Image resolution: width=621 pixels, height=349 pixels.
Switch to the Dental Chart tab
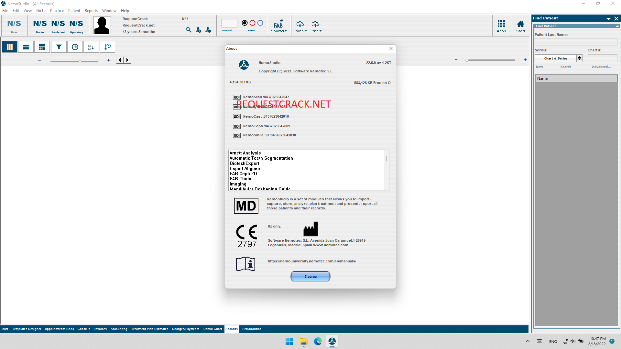click(x=212, y=329)
